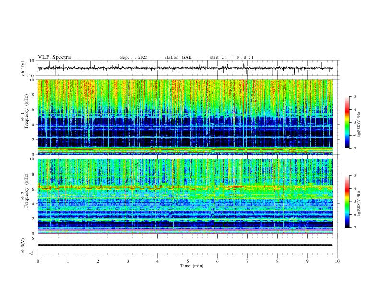Click the "-7" label on ch.2 color bar

[354, 228]
